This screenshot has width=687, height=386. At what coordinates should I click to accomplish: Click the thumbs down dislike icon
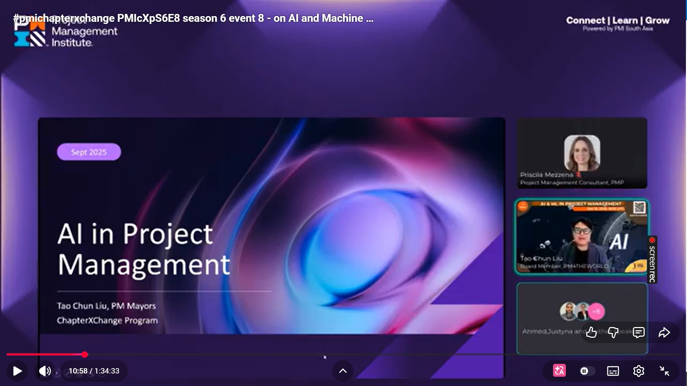coord(613,333)
